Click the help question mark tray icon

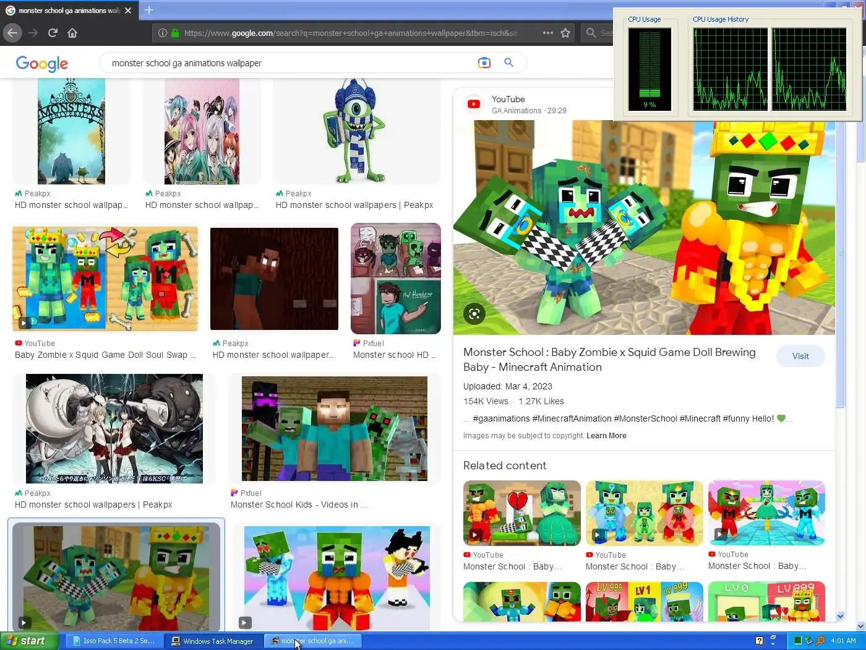tap(759, 641)
